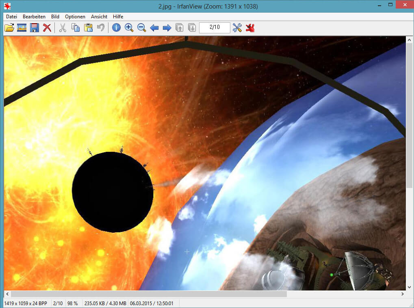Click the 06.03.2015 / 12:50:01 date status
Image resolution: width=414 pixels, height=308 pixels.
(x=152, y=303)
